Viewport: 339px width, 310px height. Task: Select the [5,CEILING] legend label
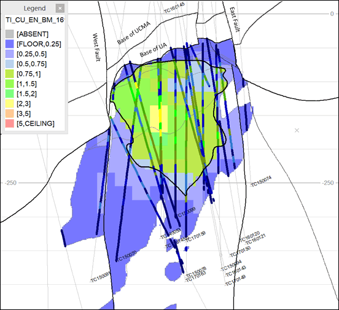(x=36, y=123)
